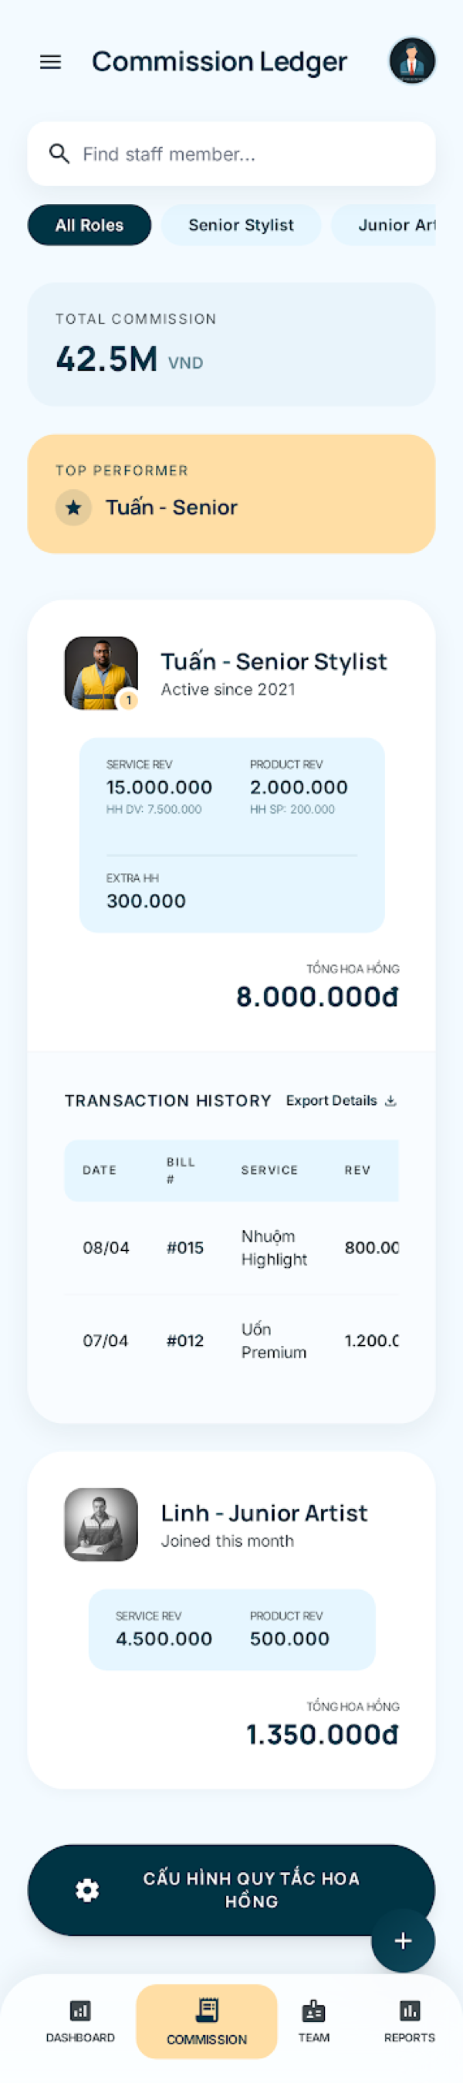463x2083 pixels.
Task: Open Dashboard from bottom navigation
Action: click(x=80, y=2020)
